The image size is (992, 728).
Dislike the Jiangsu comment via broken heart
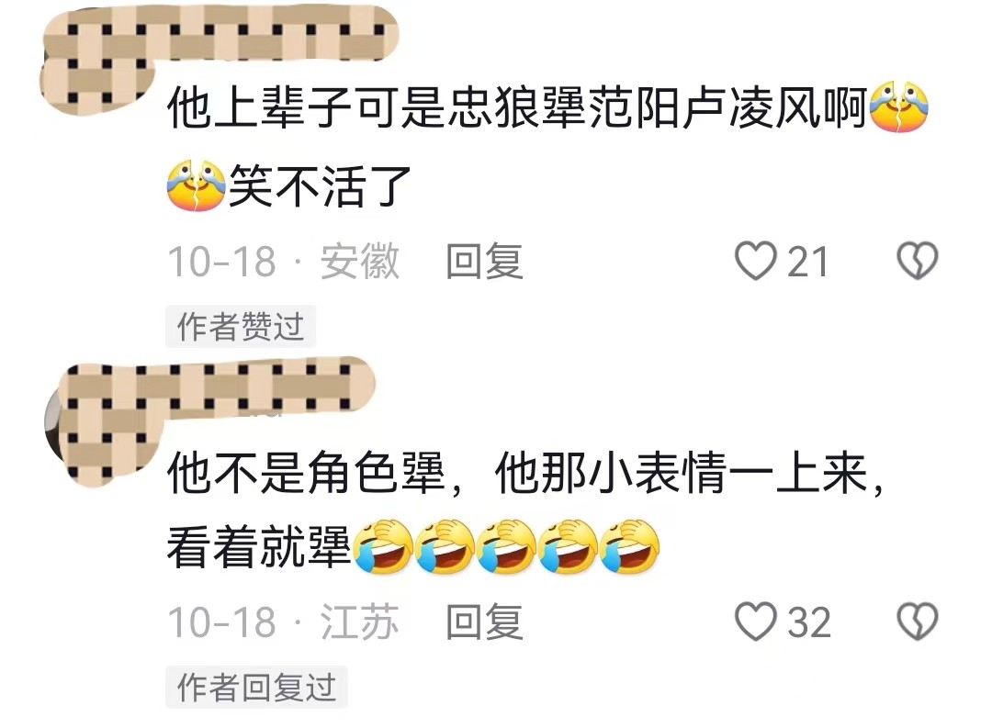point(918,622)
